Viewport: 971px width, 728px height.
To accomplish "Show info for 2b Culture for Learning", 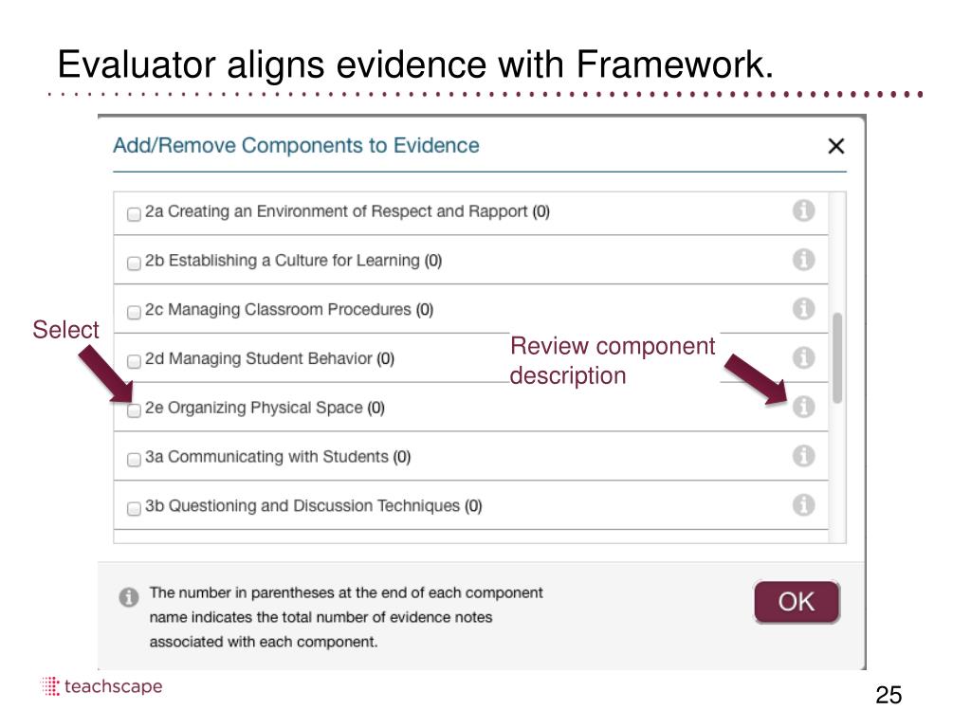I will [803, 260].
